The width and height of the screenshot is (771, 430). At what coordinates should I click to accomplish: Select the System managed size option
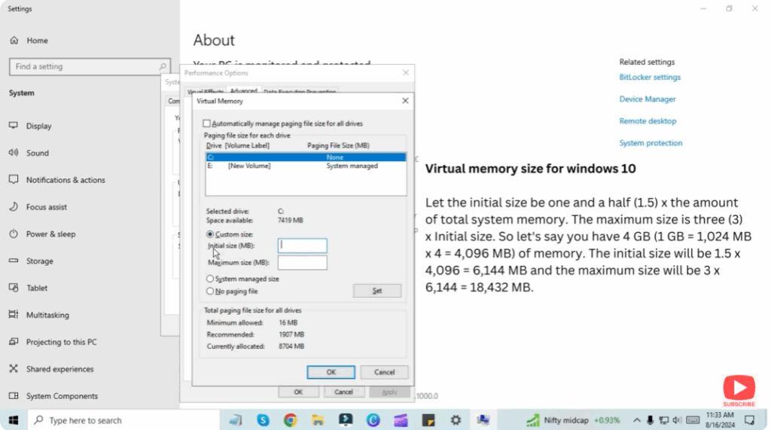pyautogui.click(x=211, y=279)
